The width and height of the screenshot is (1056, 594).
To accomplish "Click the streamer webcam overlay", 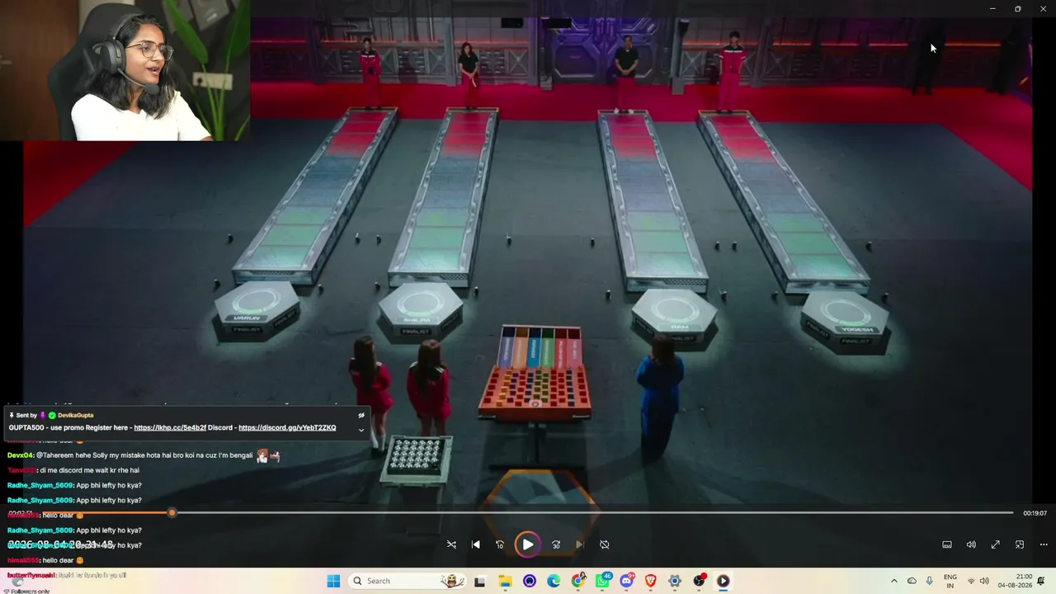I will [x=125, y=70].
